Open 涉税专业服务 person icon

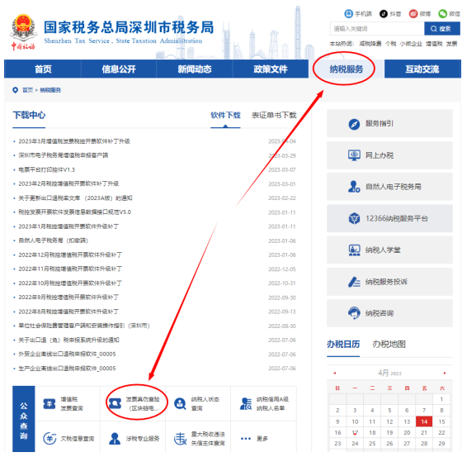point(115,439)
